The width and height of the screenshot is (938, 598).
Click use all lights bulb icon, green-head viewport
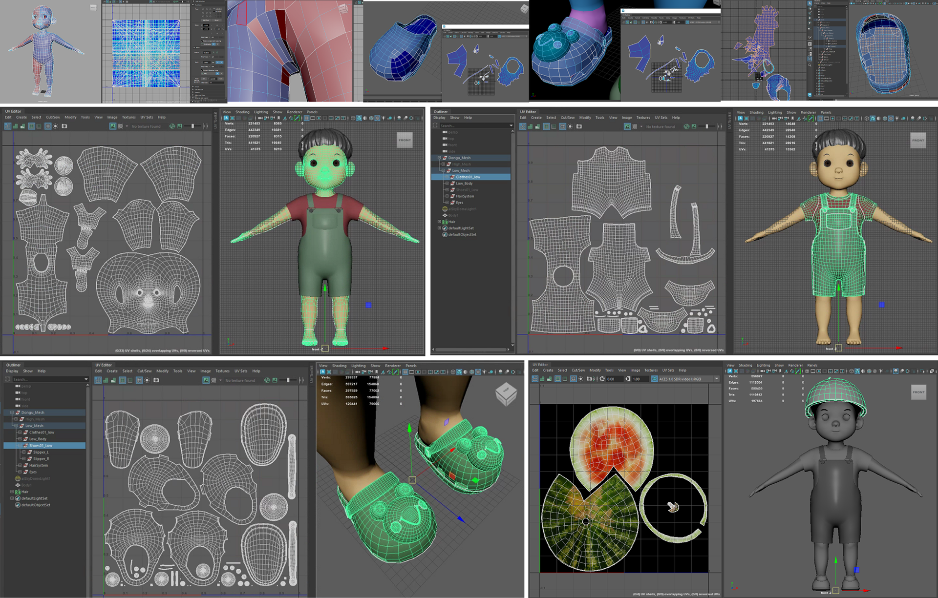384,118
